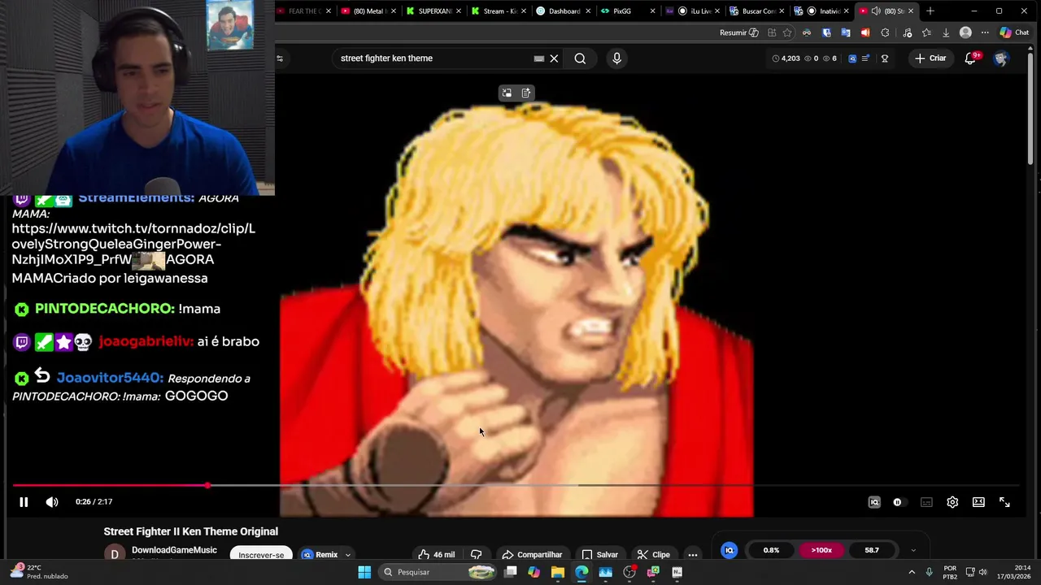
Task: Switch to the FEAR THE browser tab
Action: (303, 11)
